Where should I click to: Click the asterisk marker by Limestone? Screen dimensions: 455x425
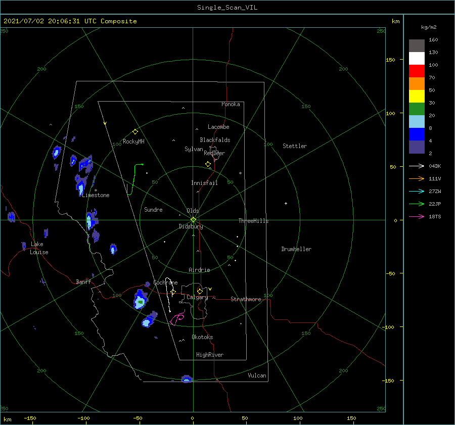point(96,191)
